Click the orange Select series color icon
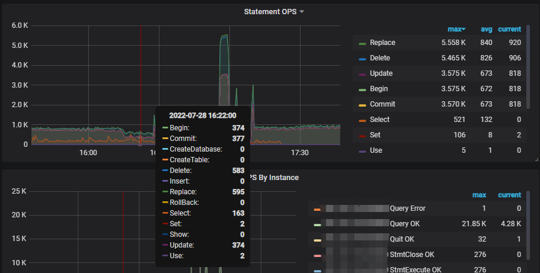This screenshot has height=273, width=540. [x=362, y=120]
